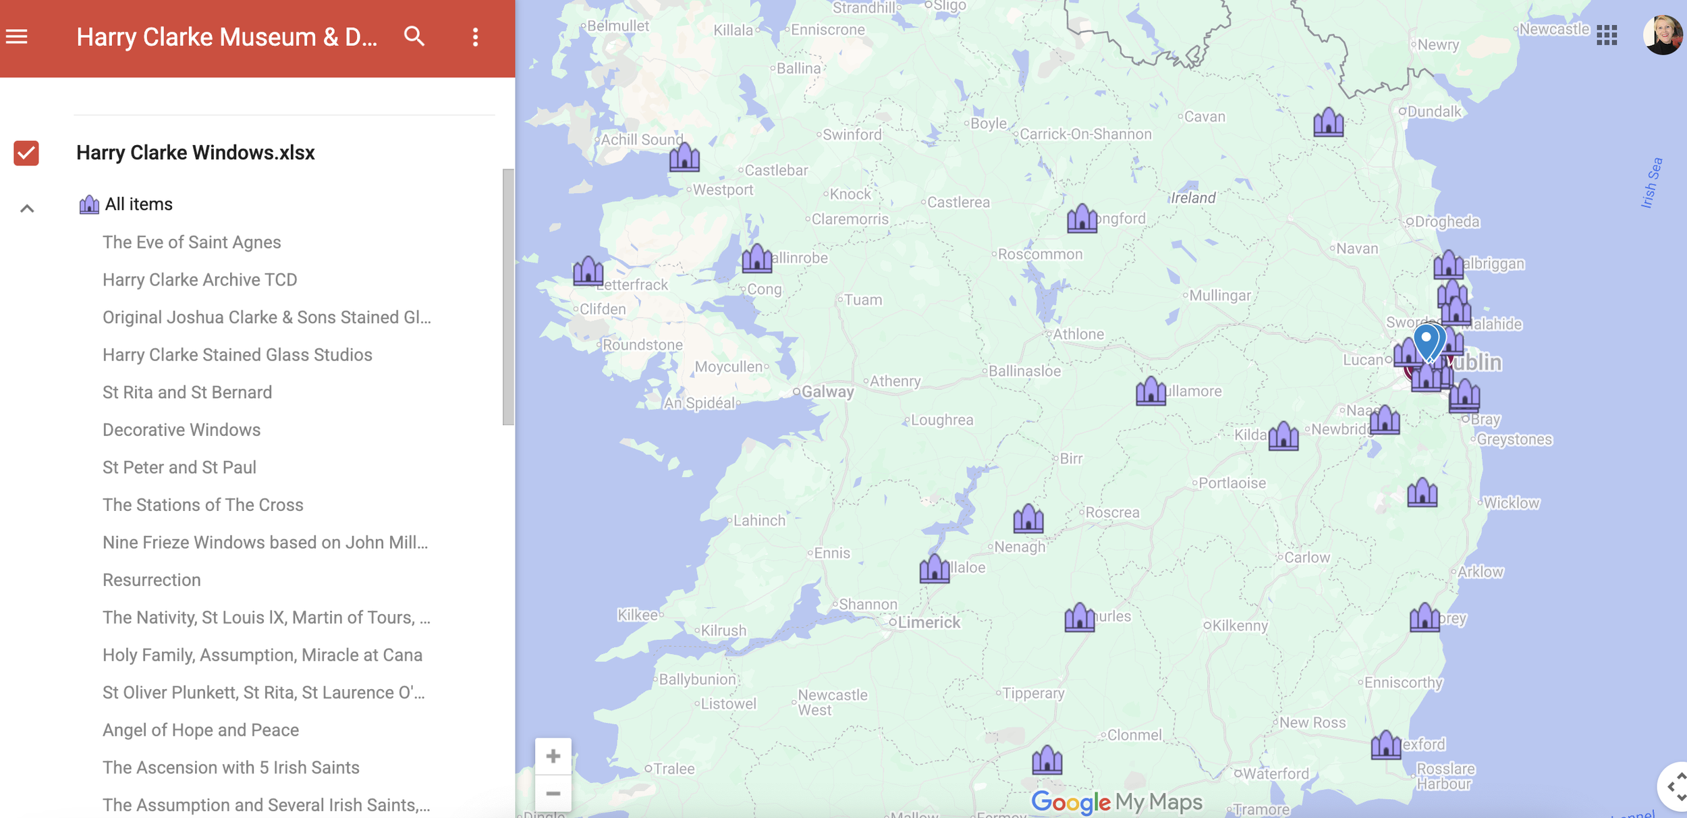Uncheck the Harry Clarke Windows.xlsx layer

[26, 153]
